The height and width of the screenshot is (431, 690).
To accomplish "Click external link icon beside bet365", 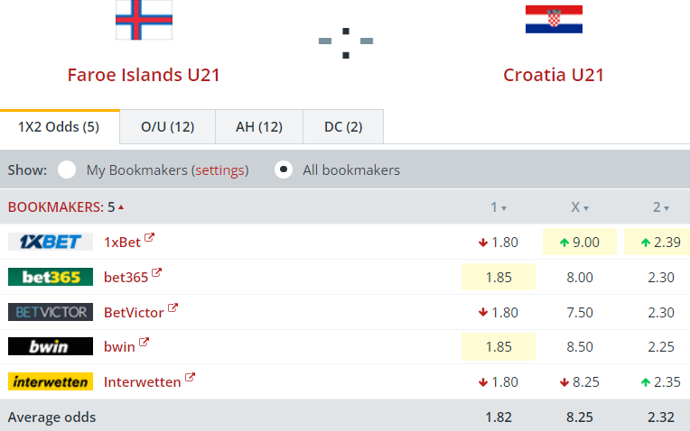I will click(x=157, y=273).
